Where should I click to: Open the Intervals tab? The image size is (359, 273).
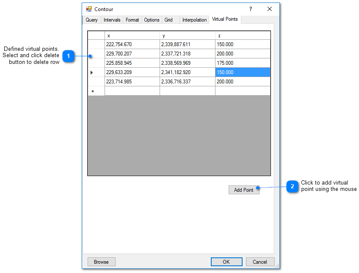[112, 19]
